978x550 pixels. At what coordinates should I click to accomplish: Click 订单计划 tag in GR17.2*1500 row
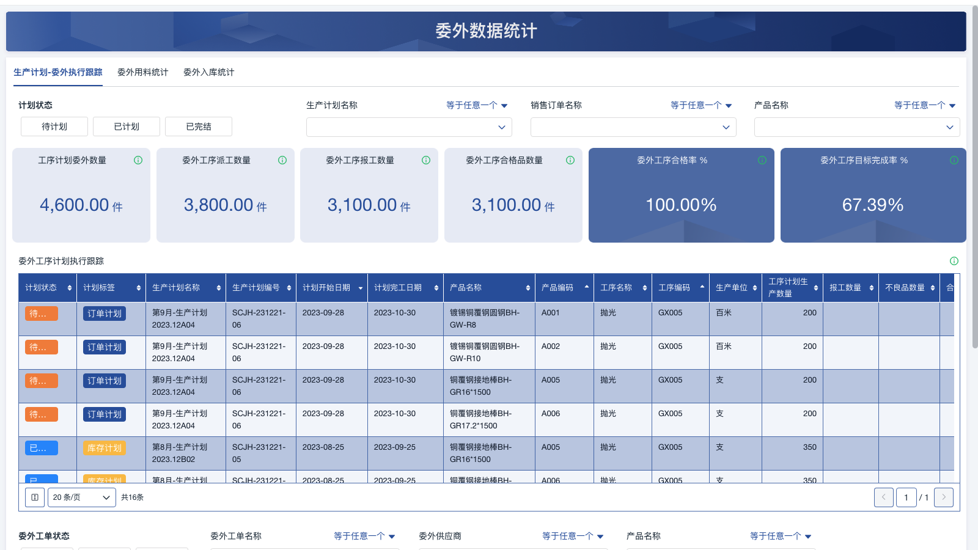pyautogui.click(x=105, y=414)
